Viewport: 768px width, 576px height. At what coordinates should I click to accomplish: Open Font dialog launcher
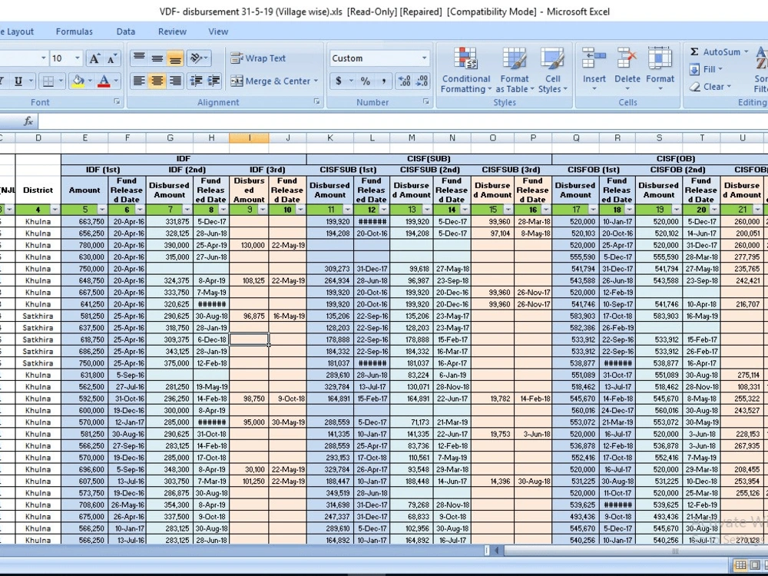tap(117, 101)
